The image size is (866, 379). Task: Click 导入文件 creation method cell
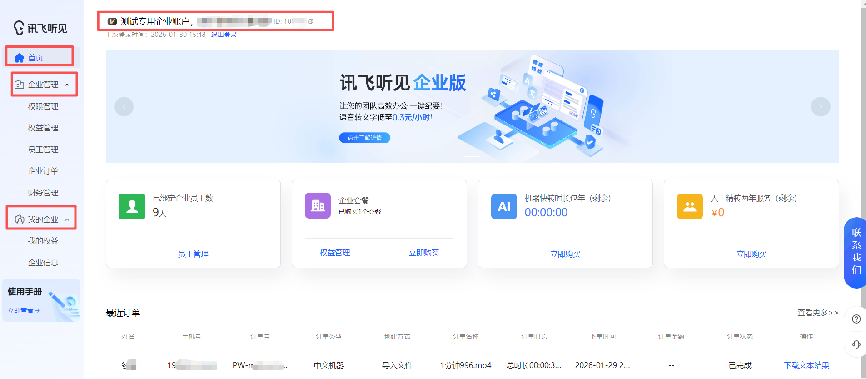(x=397, y=365)
